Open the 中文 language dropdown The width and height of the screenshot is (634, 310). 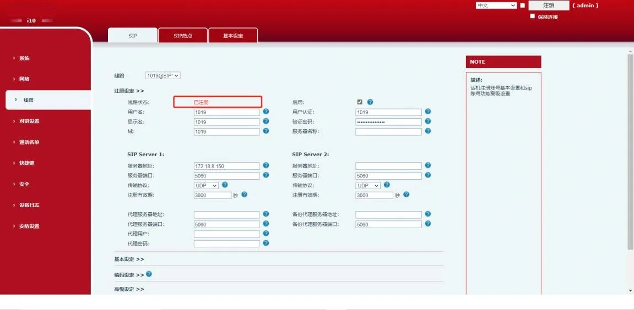coord(496,5)
